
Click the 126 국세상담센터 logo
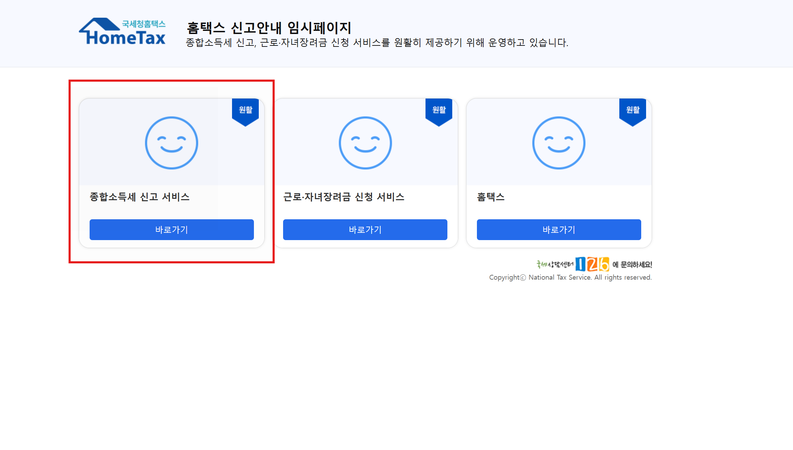(592, 264)
